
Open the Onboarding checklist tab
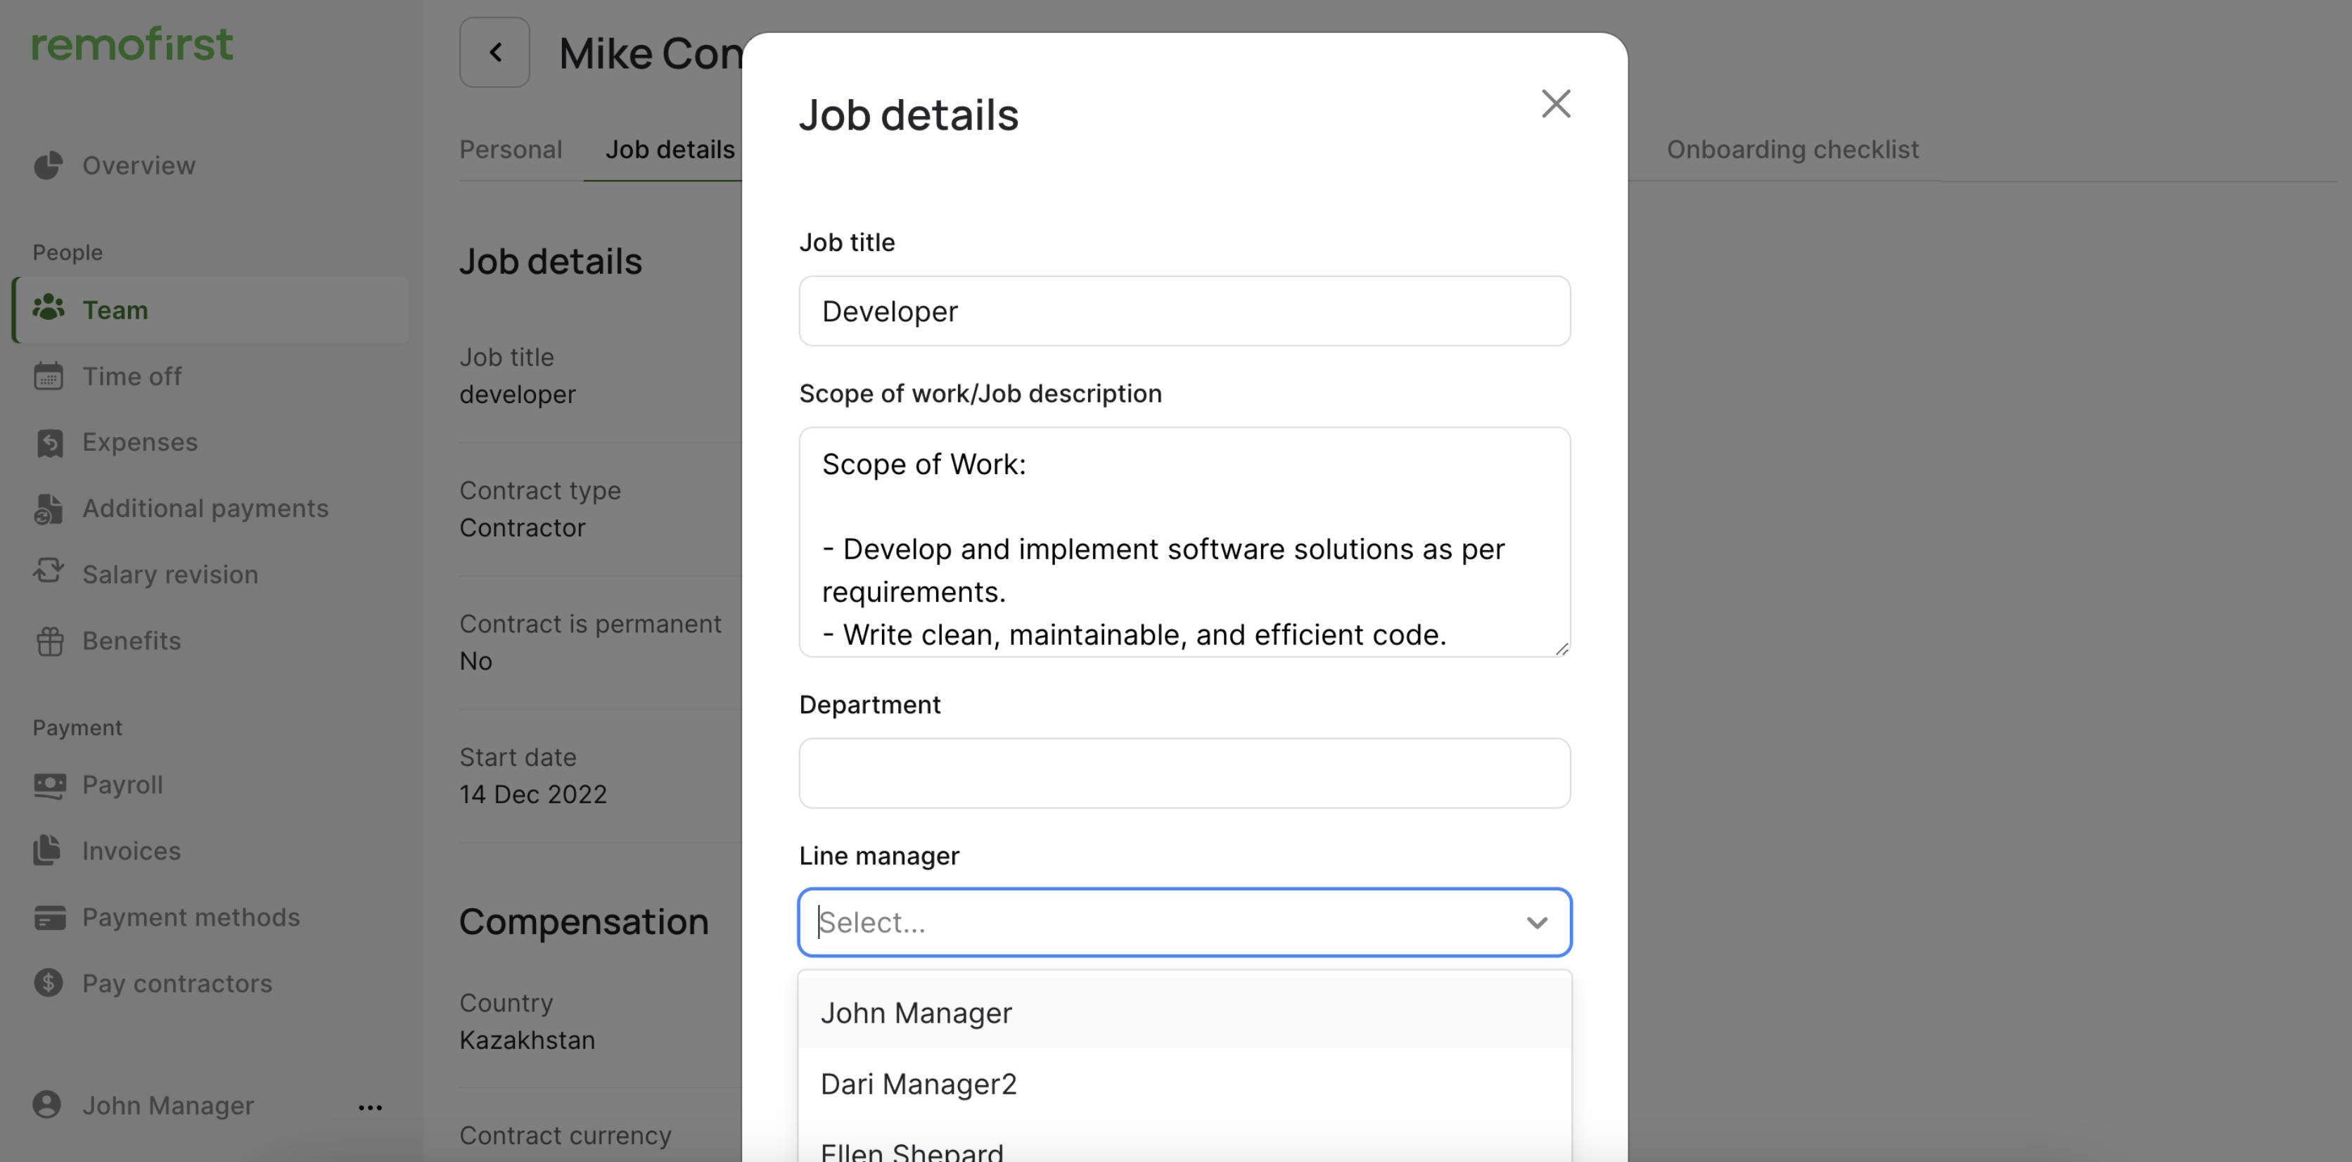[x=1792, y=150]
